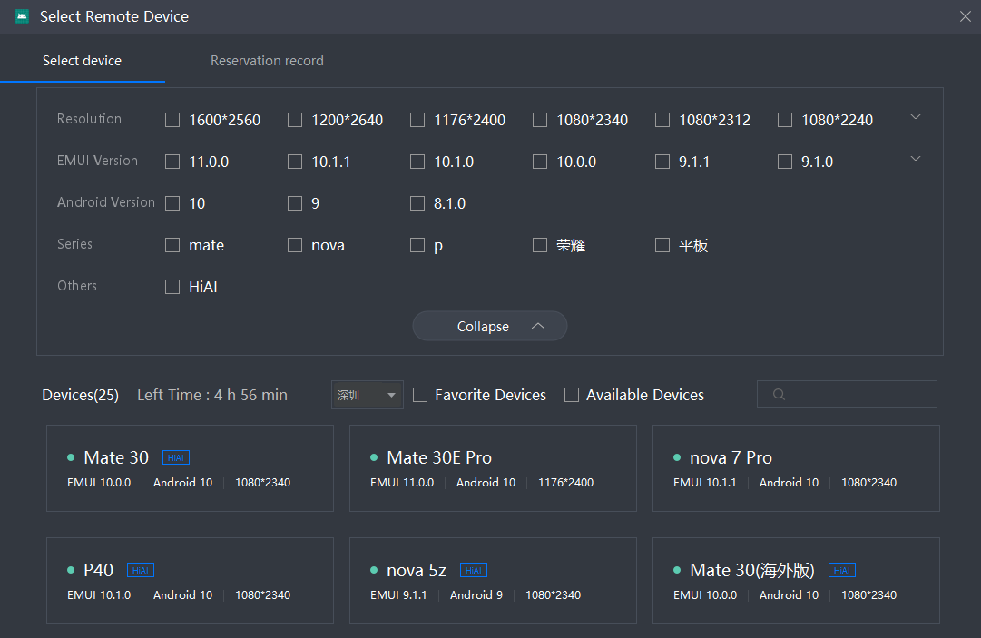The height and width of the screenshot is (638, 981).
Task: Tick the Available Devices checkbox
Action: 572,395
